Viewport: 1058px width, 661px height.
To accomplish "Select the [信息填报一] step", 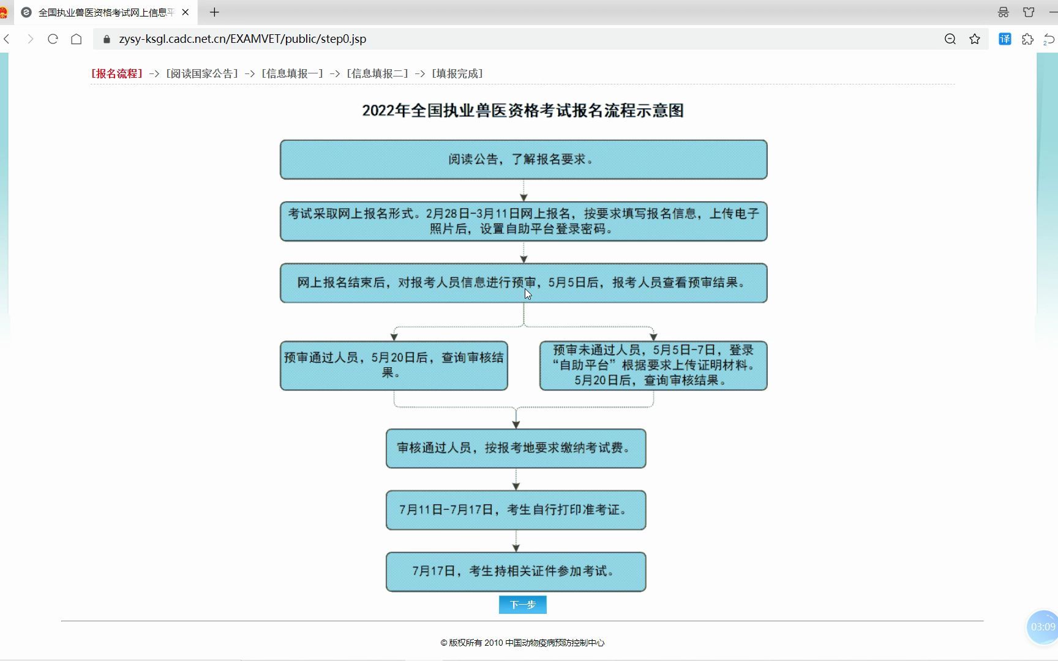I will (292, 73).
